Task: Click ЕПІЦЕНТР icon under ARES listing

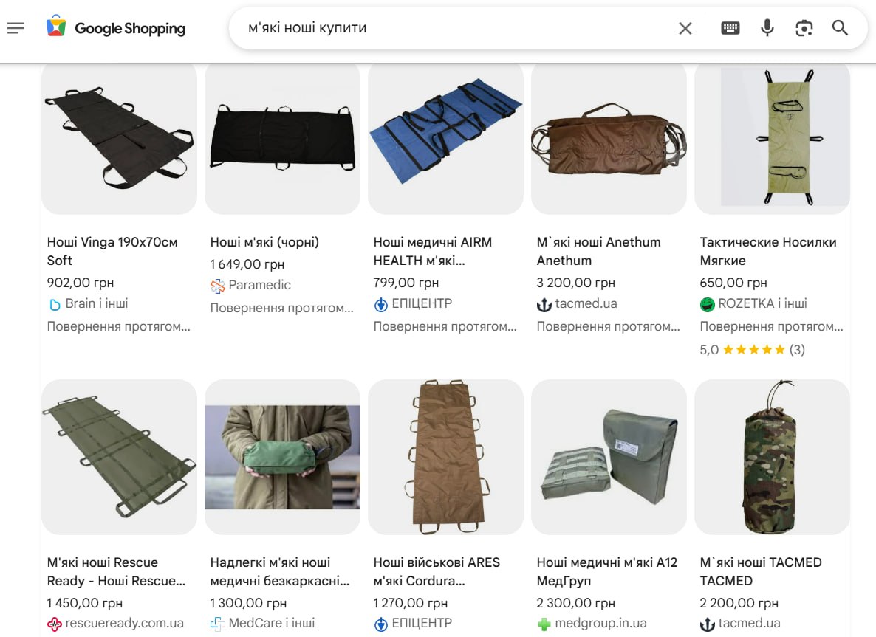Action: (x=380, y=624)
